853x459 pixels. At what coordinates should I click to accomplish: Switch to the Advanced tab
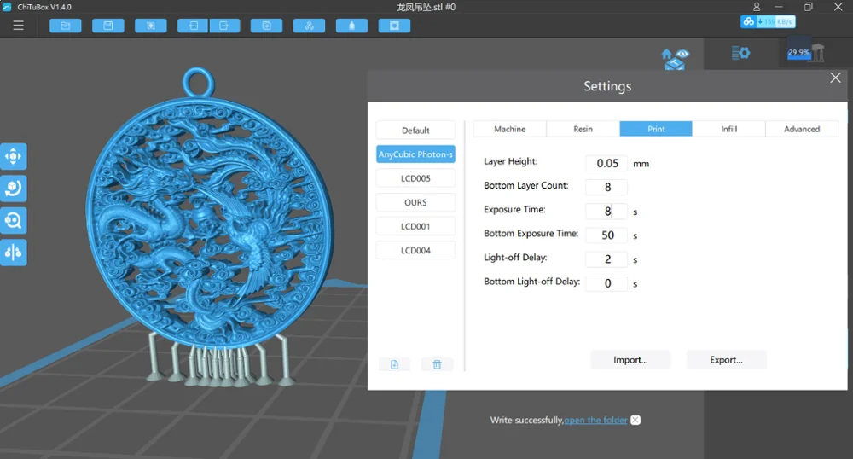pyautogui.click(x=802, y=129)
